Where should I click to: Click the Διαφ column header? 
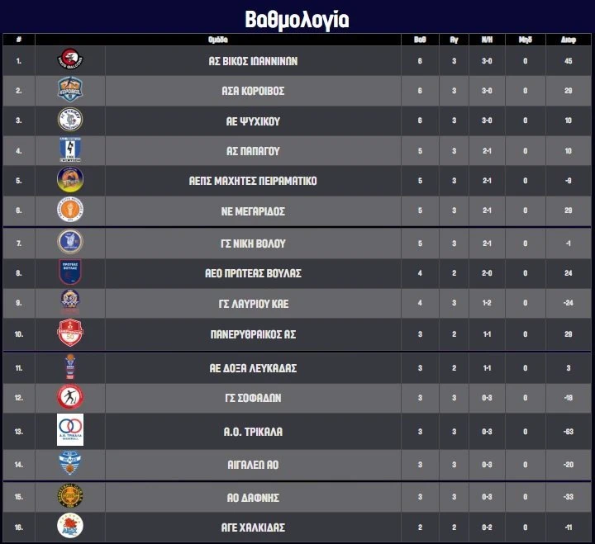click(569, 39)
